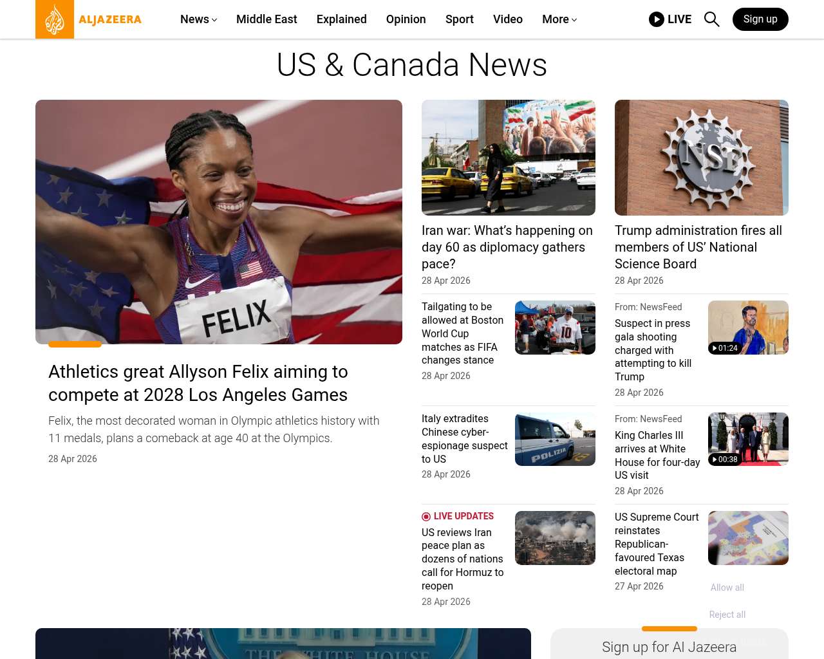824x659 pixels.
Task: Click Allow all cookies
Action: point(727,588)
